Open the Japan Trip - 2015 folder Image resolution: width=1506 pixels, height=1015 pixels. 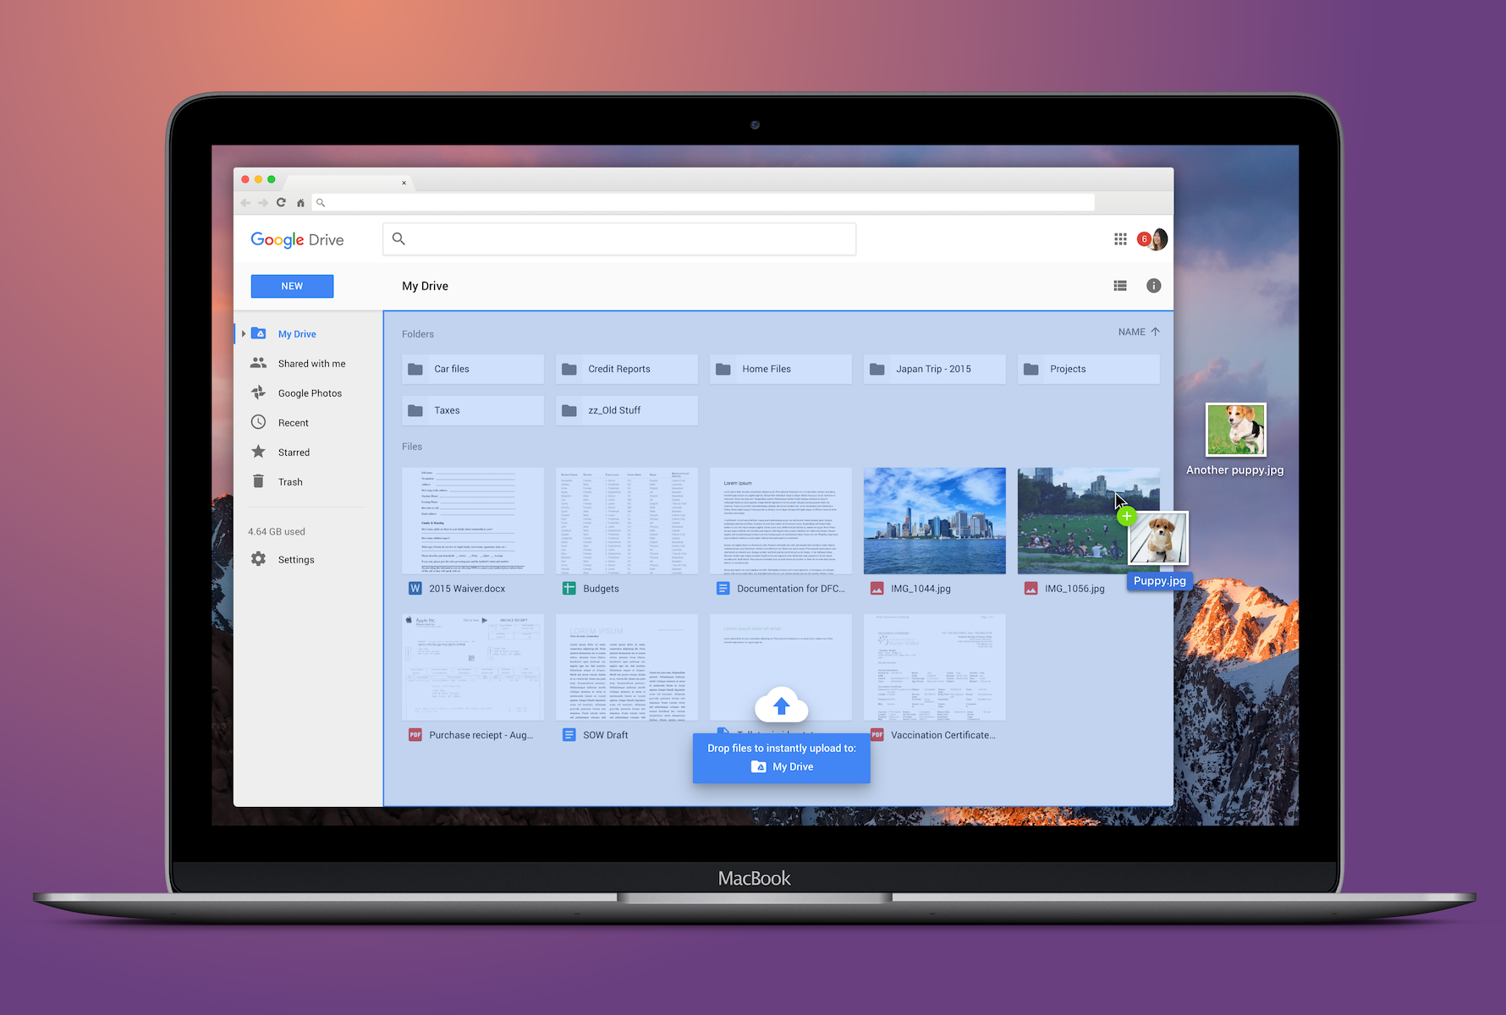pyautogui.click(x=933, y=369)
